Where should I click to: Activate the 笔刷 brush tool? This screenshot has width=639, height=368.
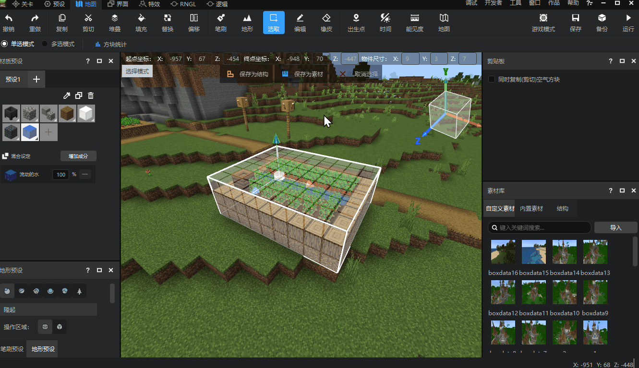pos(221,23)
